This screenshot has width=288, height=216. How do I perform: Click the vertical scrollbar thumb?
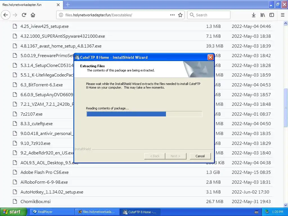click(x=286, y=107)
